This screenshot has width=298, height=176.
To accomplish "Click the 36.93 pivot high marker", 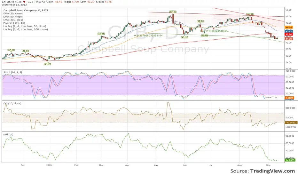I will 26,51.
